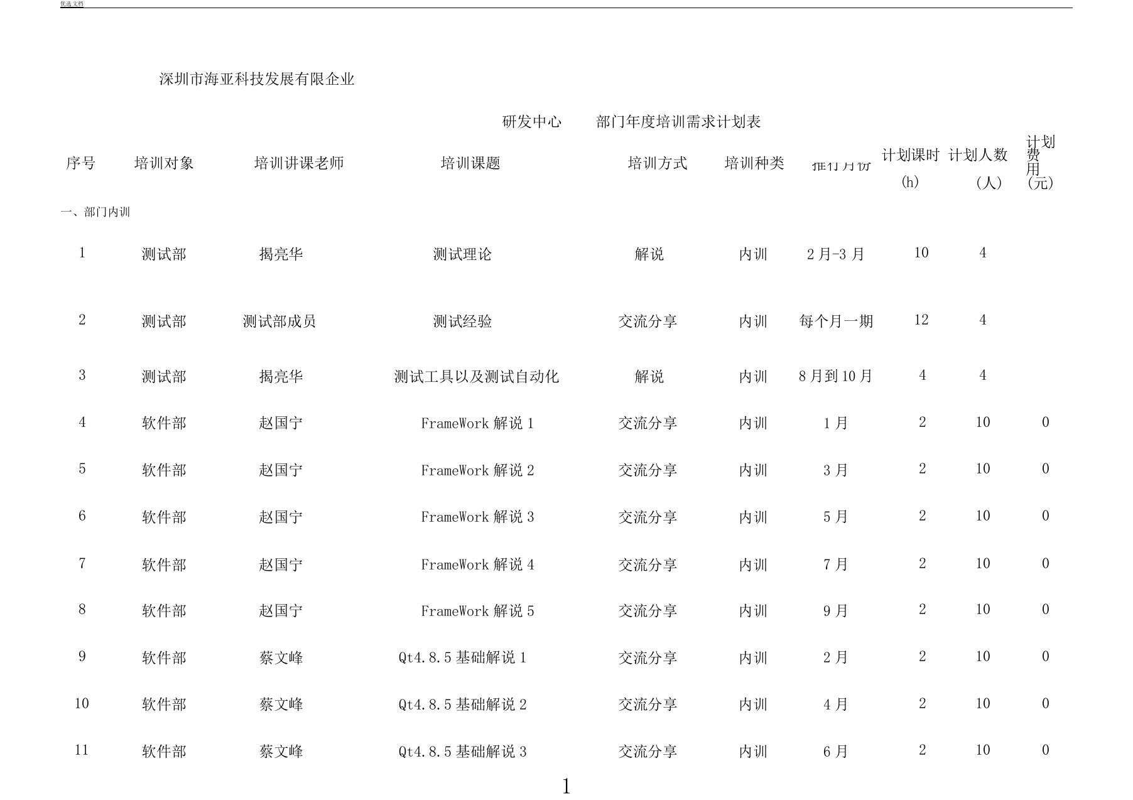Select the 6月 month cell in row 11
This screenshot has width=1133, height=800.
[x=836, y=752]
